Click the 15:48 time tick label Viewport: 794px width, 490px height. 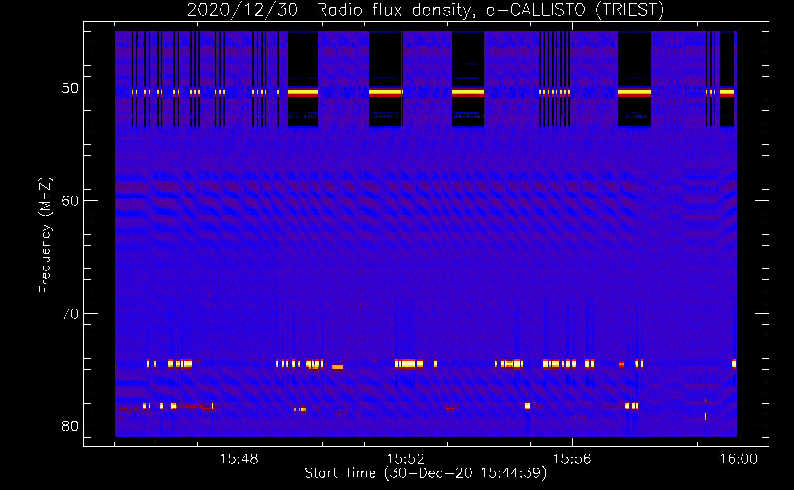tap(239, 459)
